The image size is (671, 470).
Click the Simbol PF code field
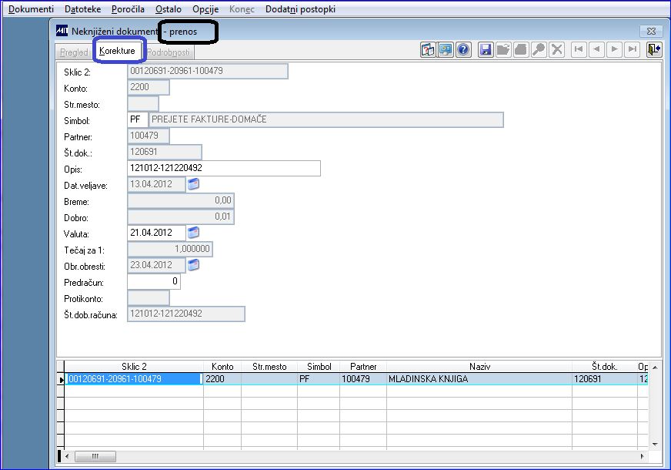(x=138, y=119)
